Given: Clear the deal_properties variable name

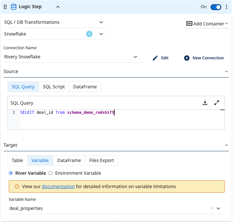Looking at the screenshot, I should (212, 208).
